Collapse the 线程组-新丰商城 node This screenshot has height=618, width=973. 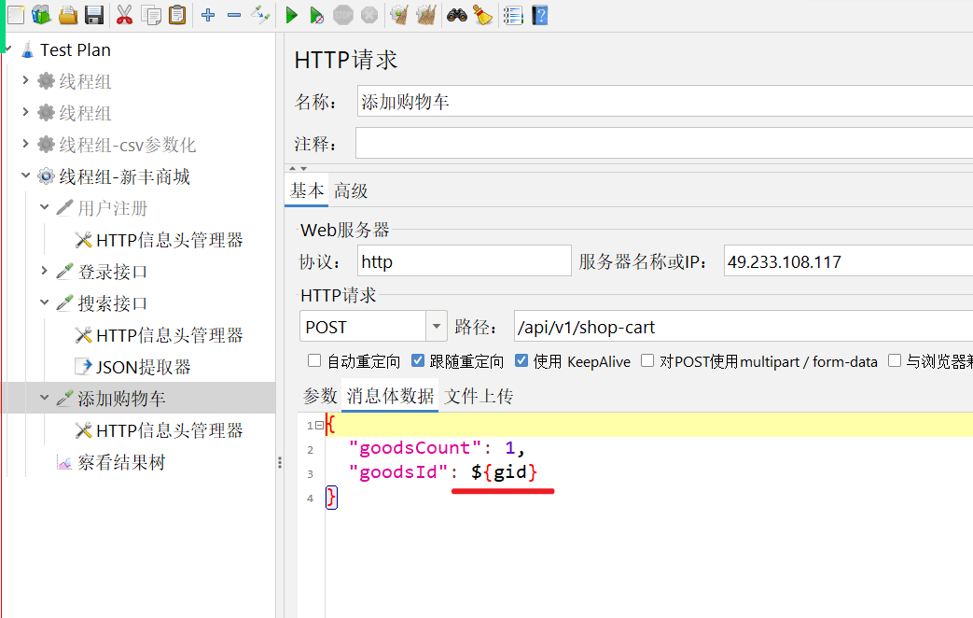(x=25, y=176)
